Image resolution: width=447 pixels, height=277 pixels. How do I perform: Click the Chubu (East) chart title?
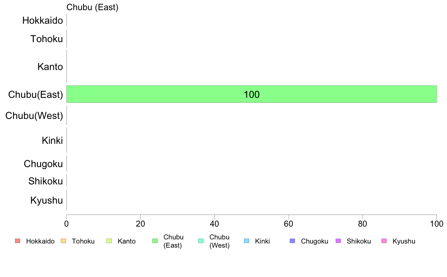[92, 7]
